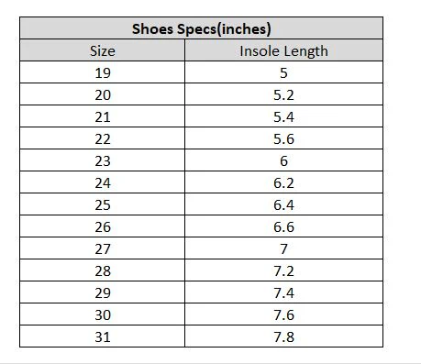
Task: Click size cell 19
Action: coord(103,72)
